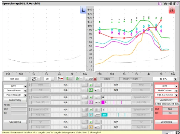This screenshot has height=134, width=180.
Task: Start test 3 using its play arrow
Action: click(x=91, y=109)
